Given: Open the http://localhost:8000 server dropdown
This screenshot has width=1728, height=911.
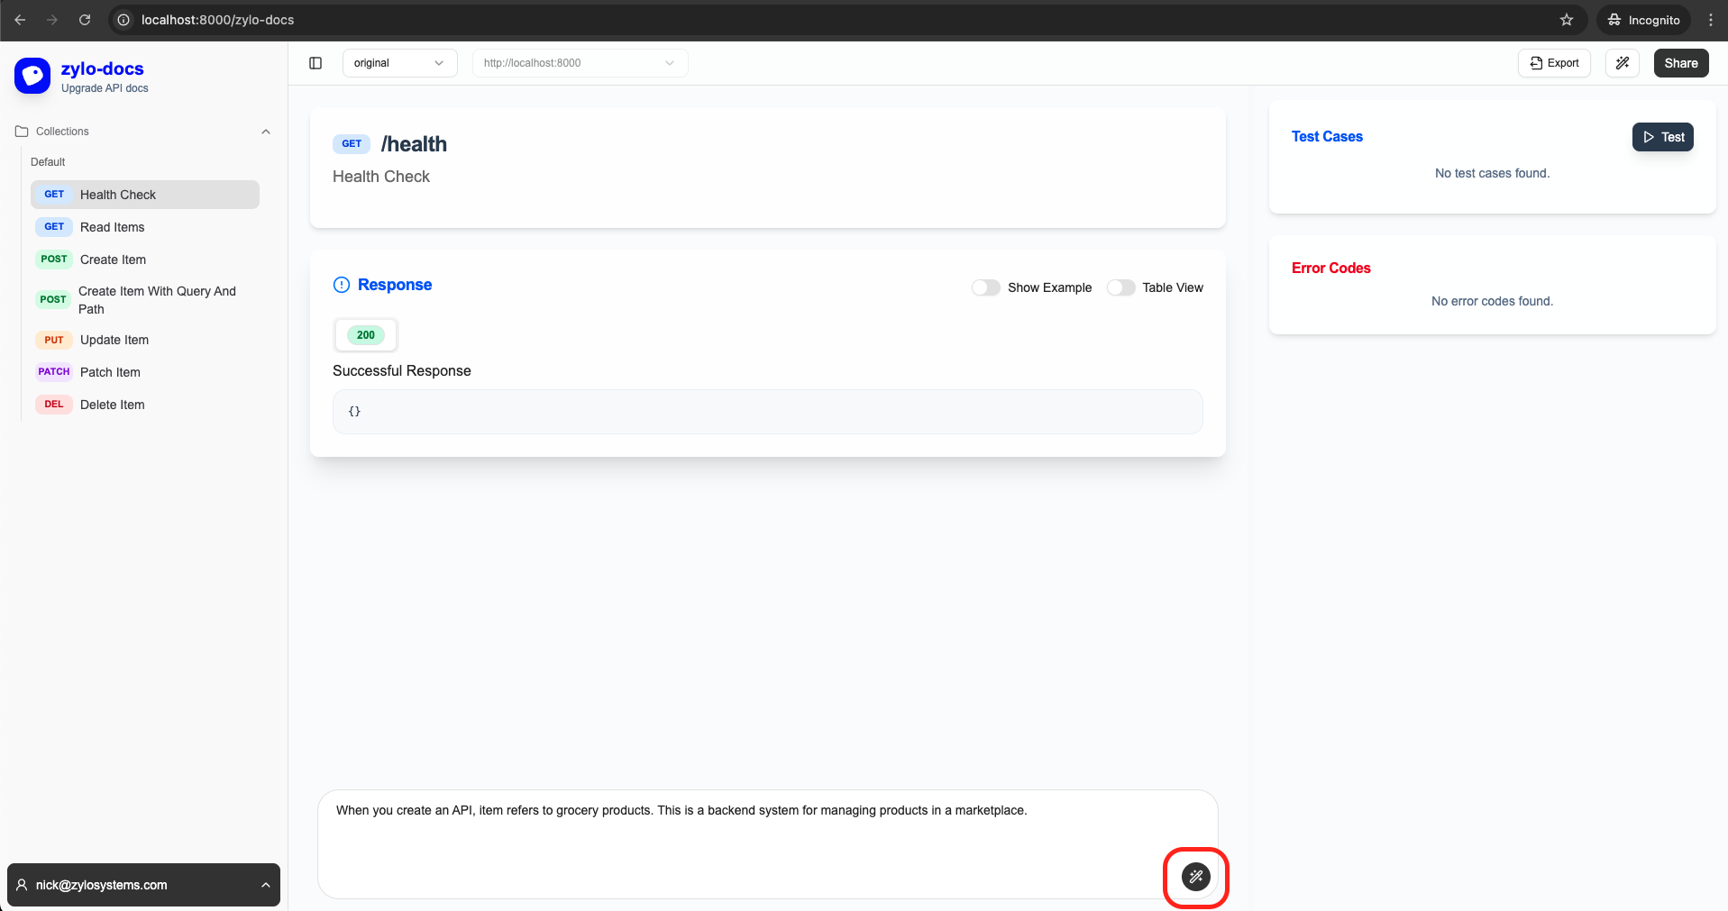Looking at the screenshot, I should (580, 63).
